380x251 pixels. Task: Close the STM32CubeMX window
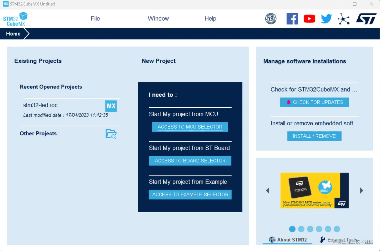[371, 4]
